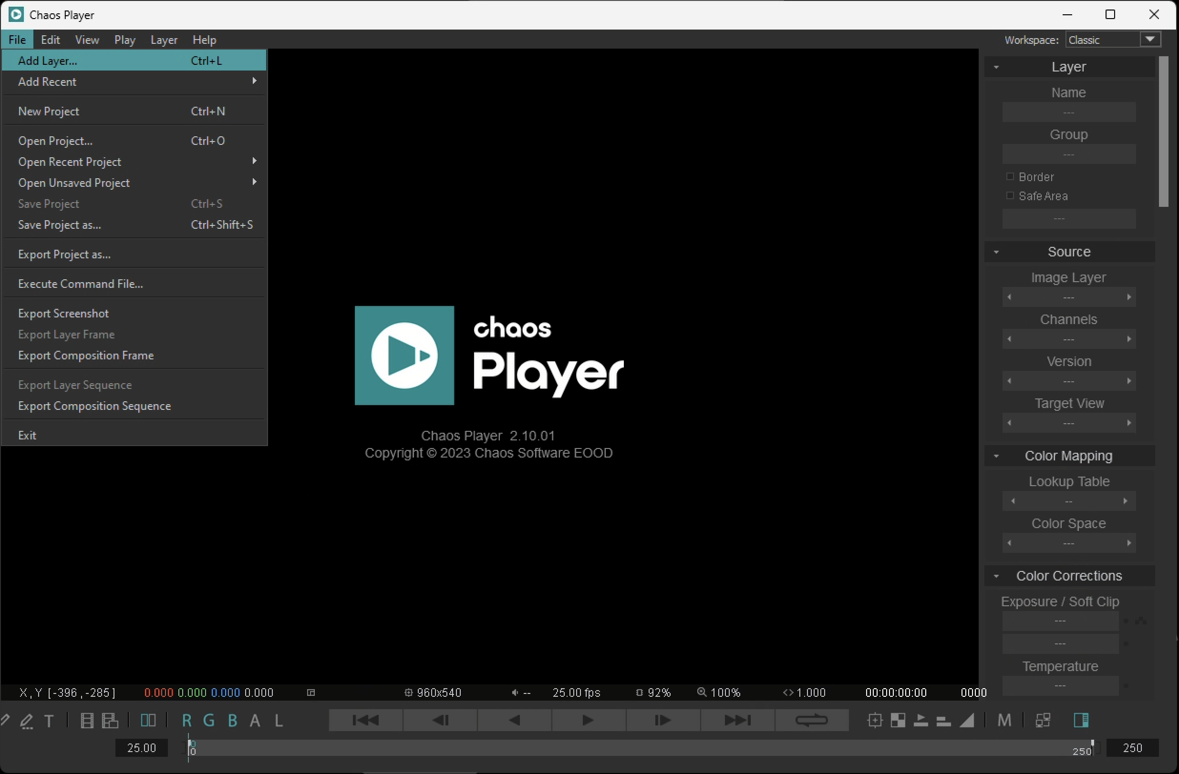Step back one frame
This screenshot has width=1179, height=774.
click(x=440, y=720)
